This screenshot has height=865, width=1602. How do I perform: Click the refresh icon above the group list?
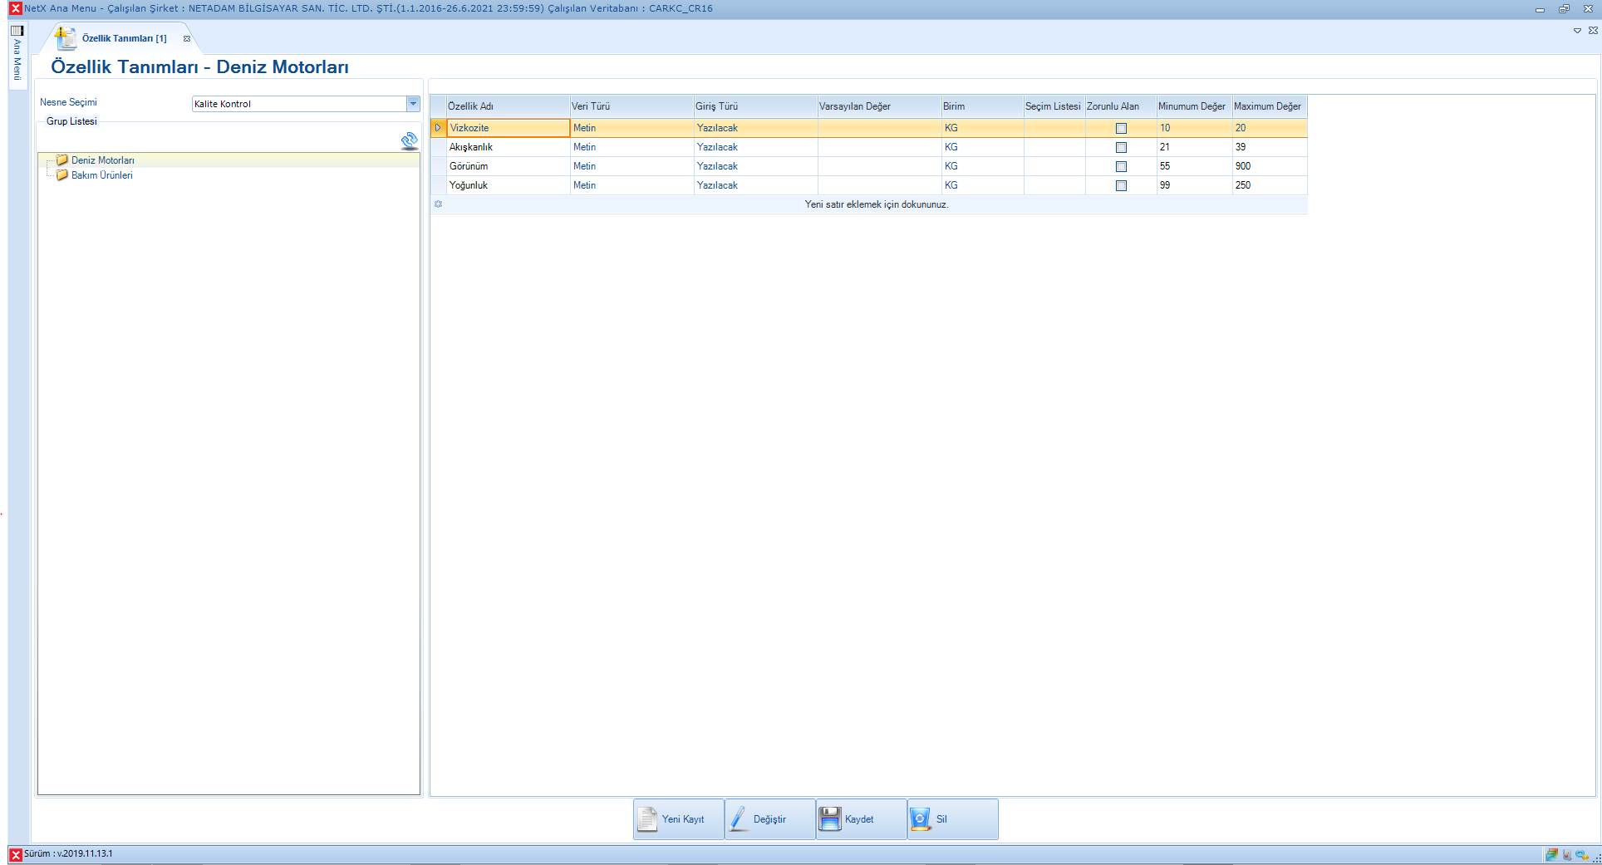click(409, 140)
